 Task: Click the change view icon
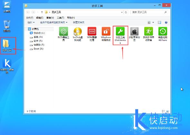coord(149,23)
